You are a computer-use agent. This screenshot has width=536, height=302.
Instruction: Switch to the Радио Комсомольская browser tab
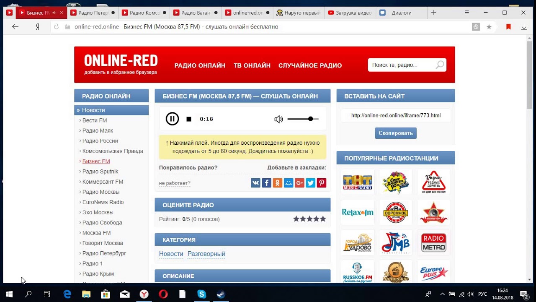144,13
